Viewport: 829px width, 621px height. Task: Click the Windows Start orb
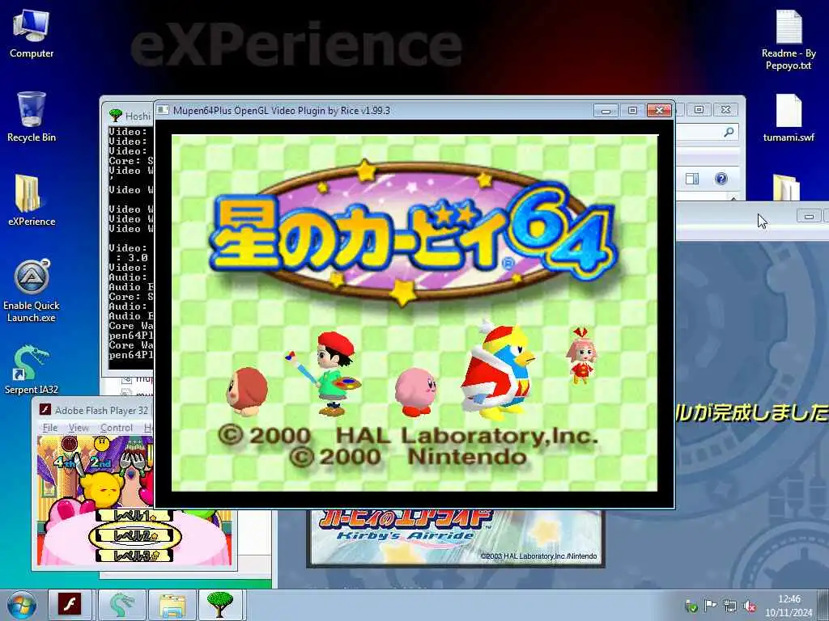[x=21, y=605]
